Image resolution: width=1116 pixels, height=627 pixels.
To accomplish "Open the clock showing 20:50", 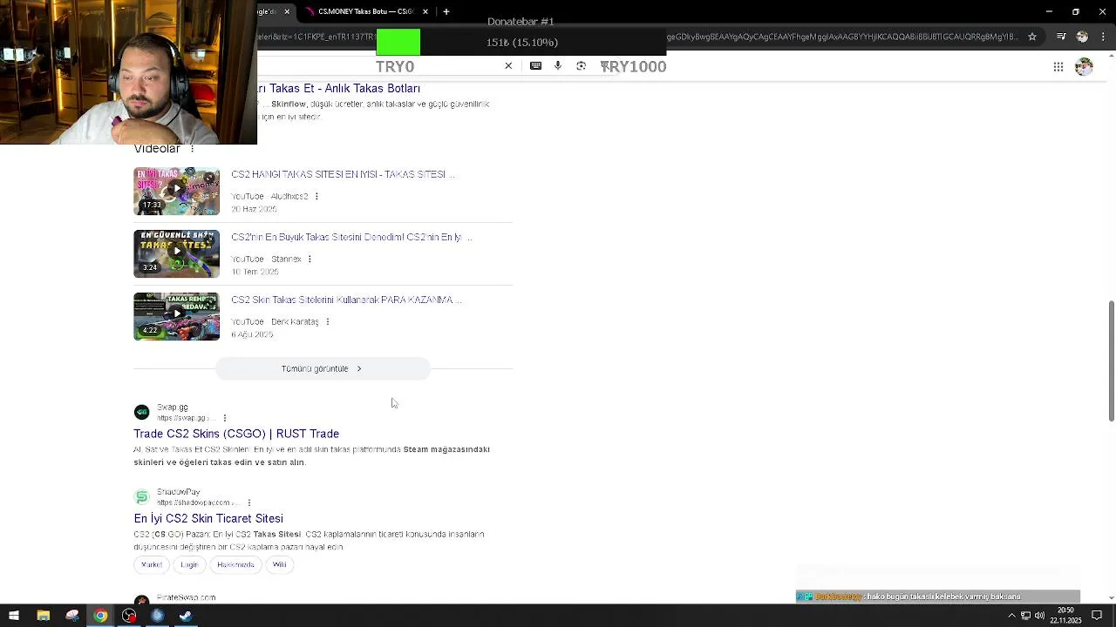I will click(1065, 616).
